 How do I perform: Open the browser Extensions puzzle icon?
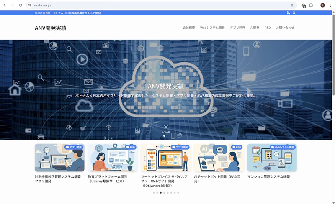311,5
